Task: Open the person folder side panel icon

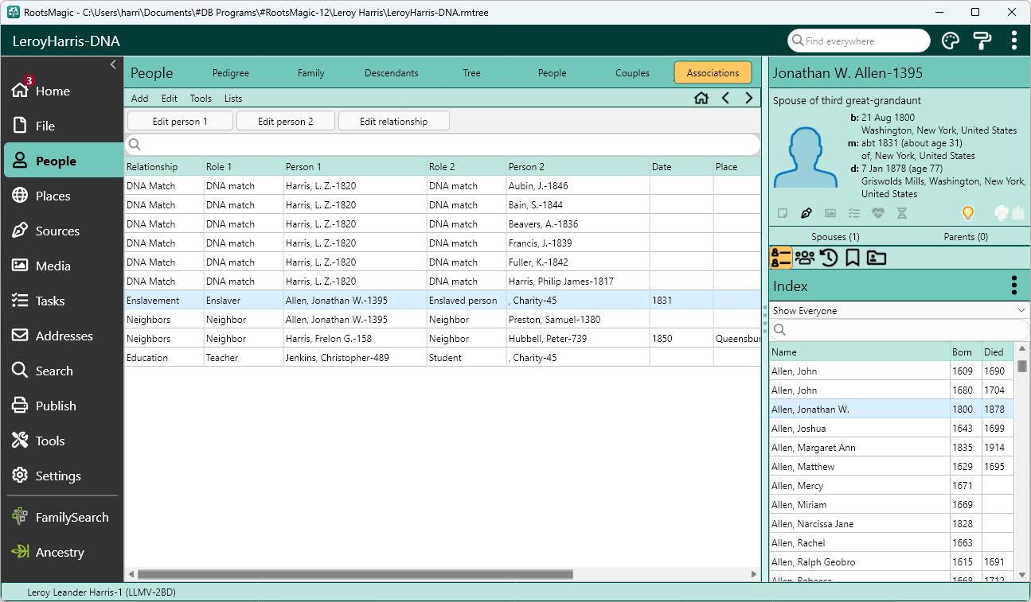Action: [x=877, y=258]
